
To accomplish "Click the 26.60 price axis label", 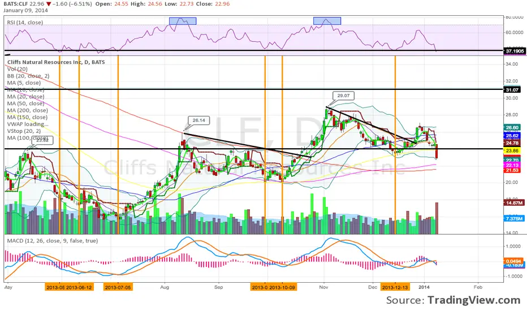I will [x=512, y=127].
